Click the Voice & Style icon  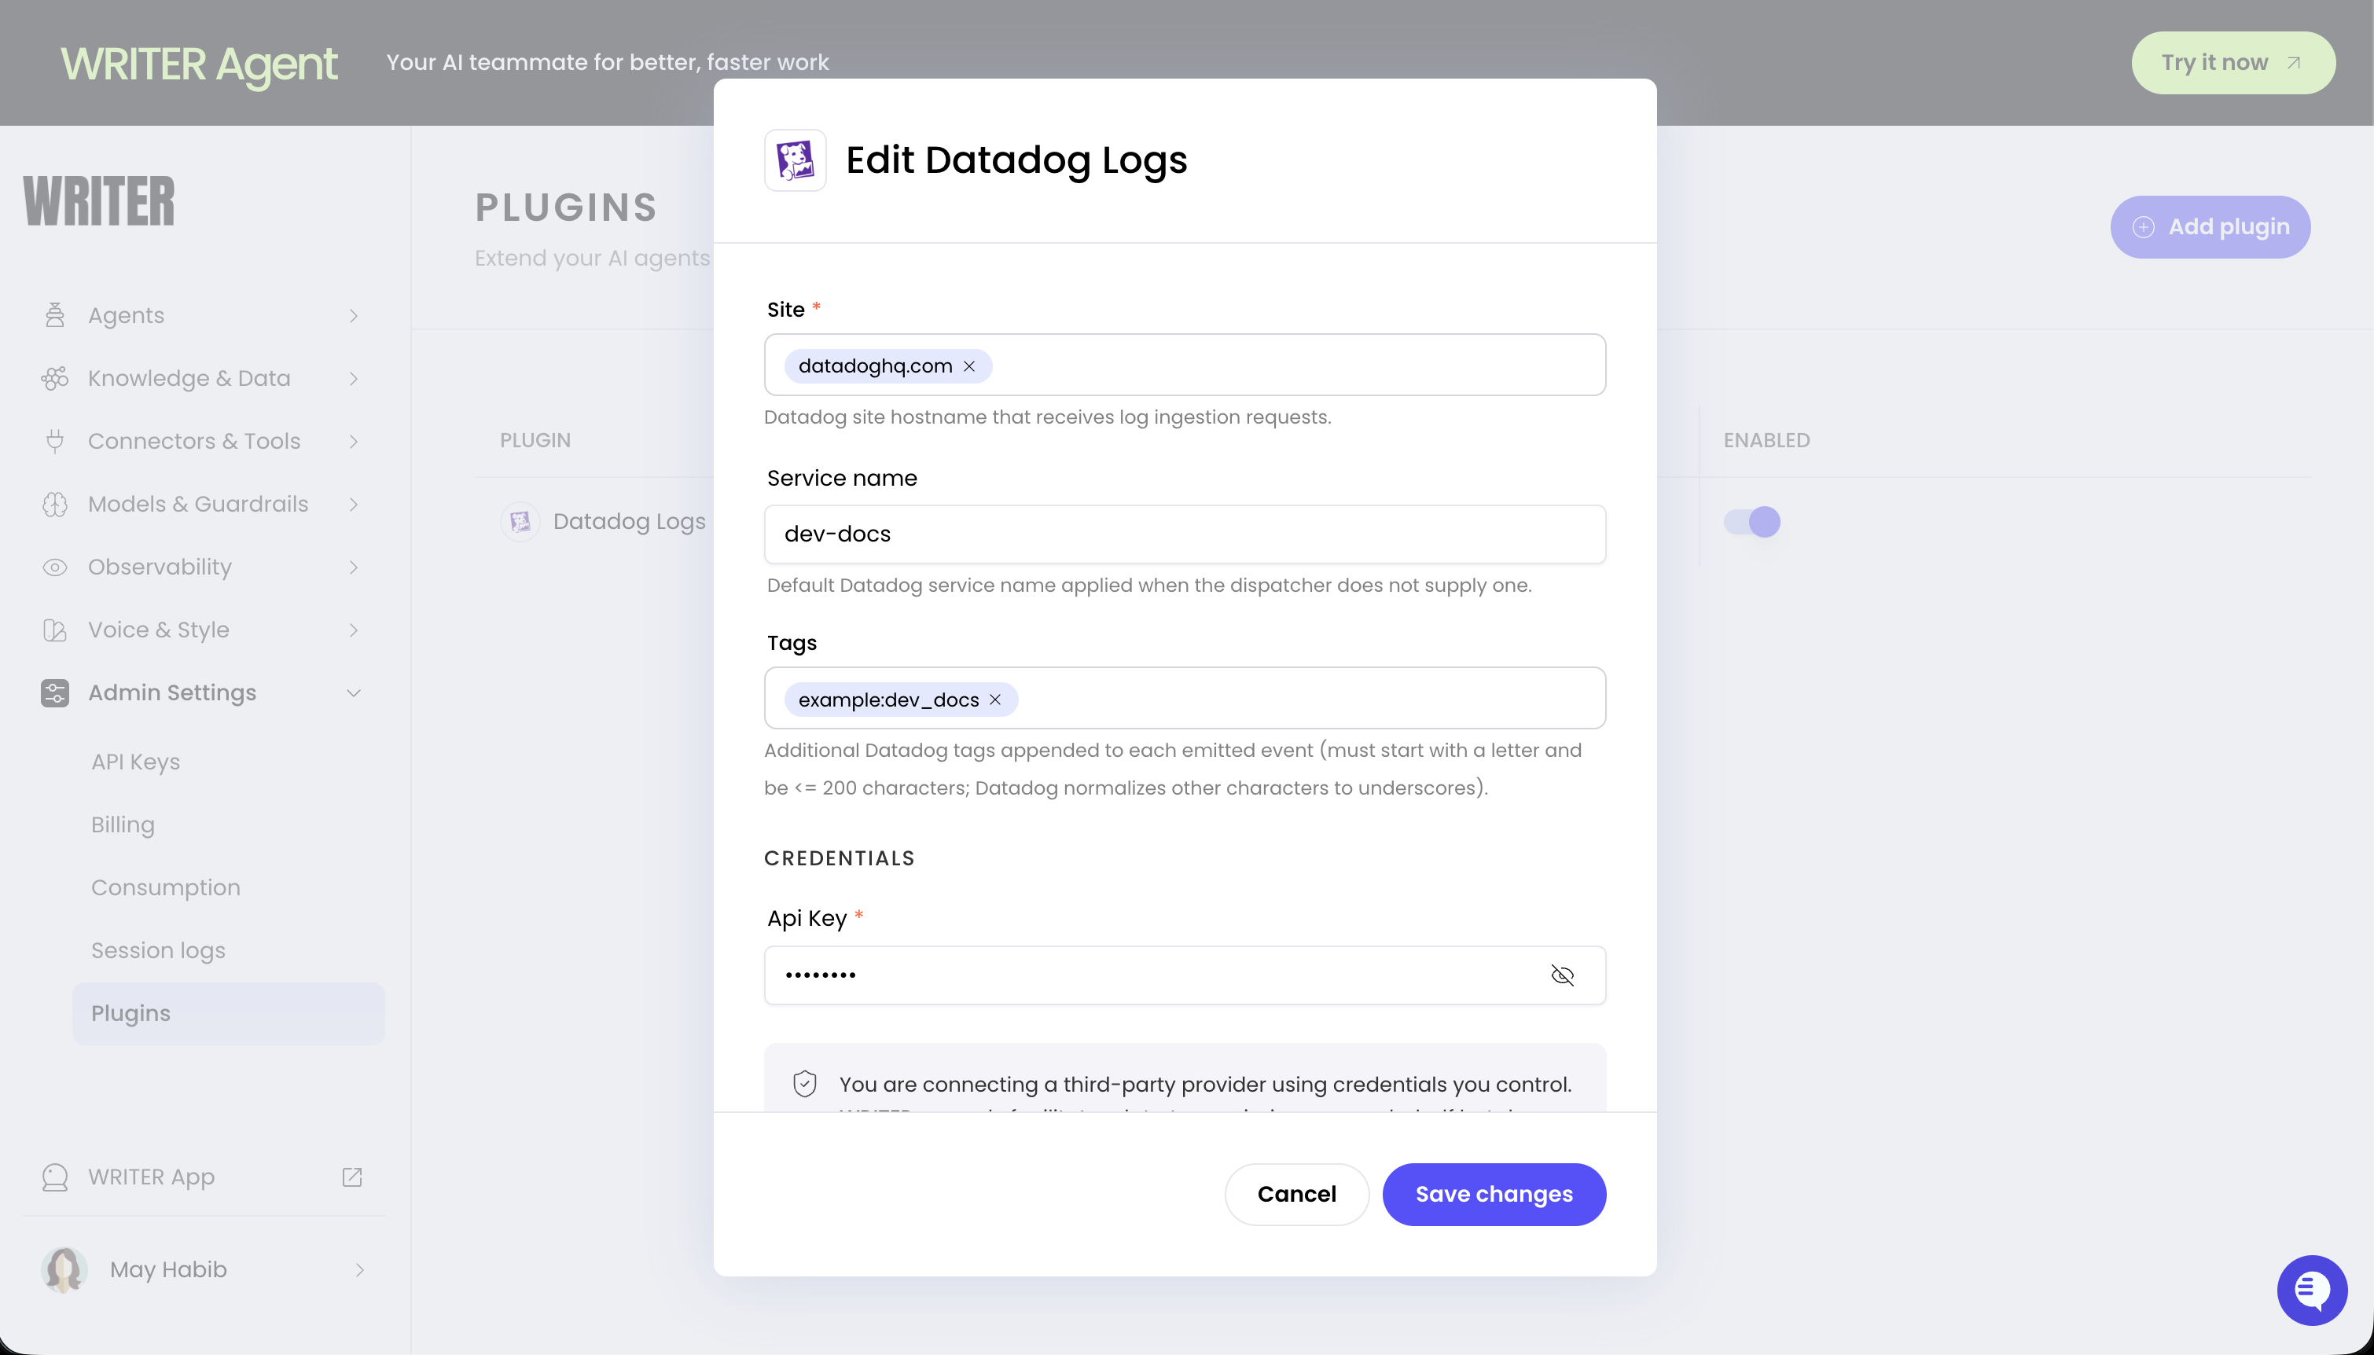[x=54, y=630]
